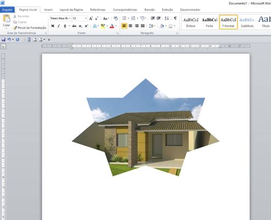
Task: Toggle superscript formatting
Action: 86,26
